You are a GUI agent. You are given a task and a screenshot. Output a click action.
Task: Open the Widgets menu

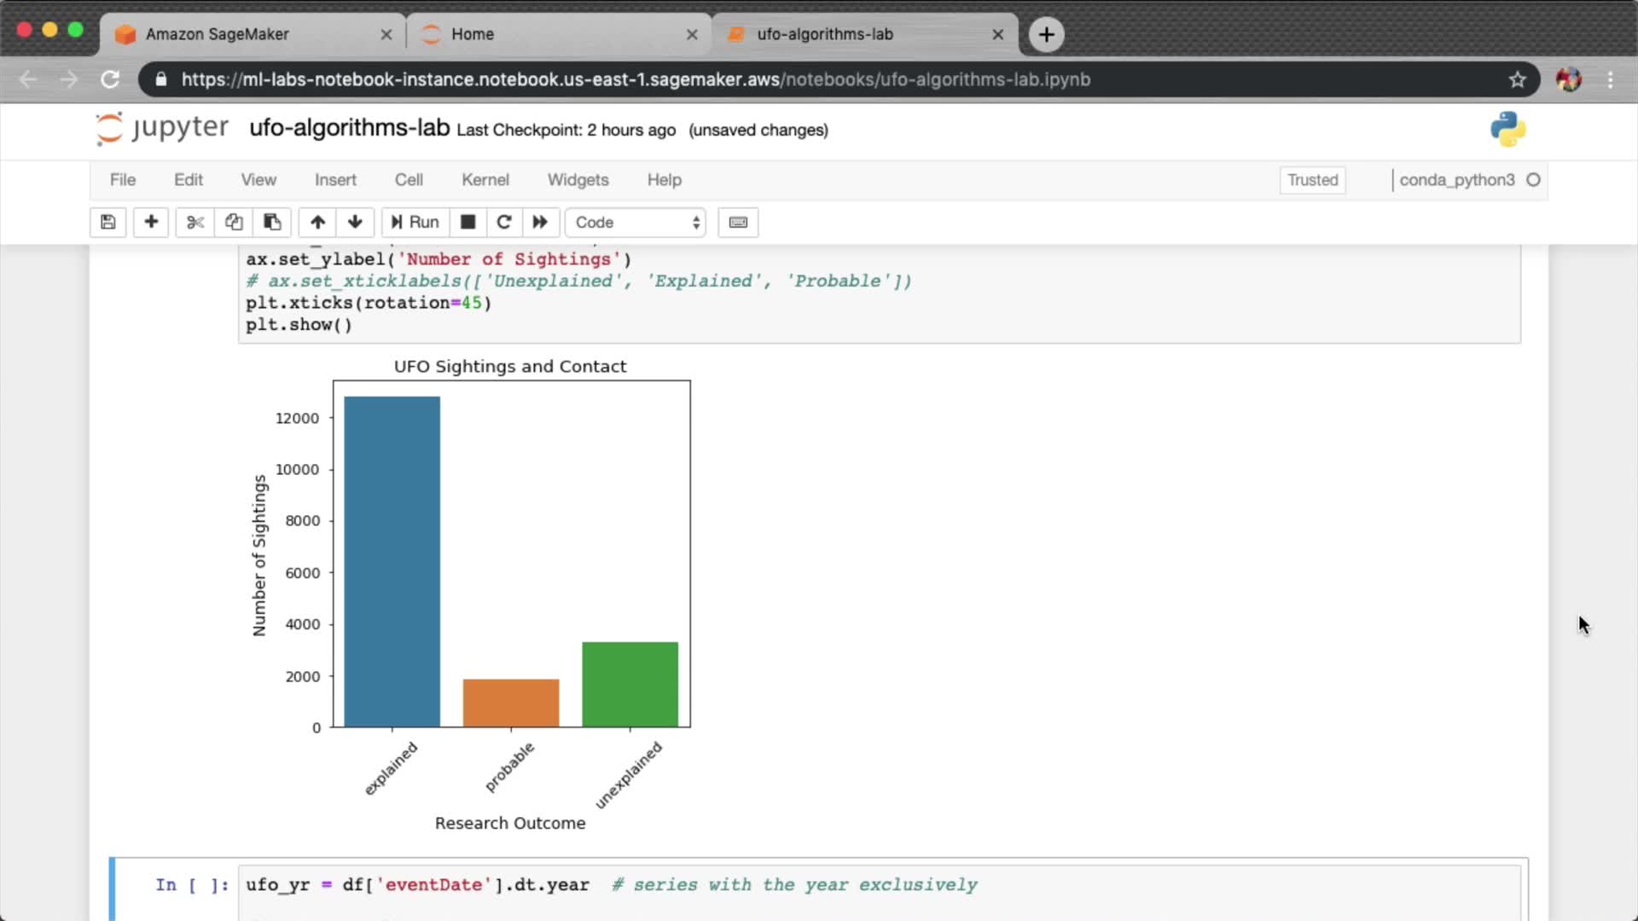578,180
